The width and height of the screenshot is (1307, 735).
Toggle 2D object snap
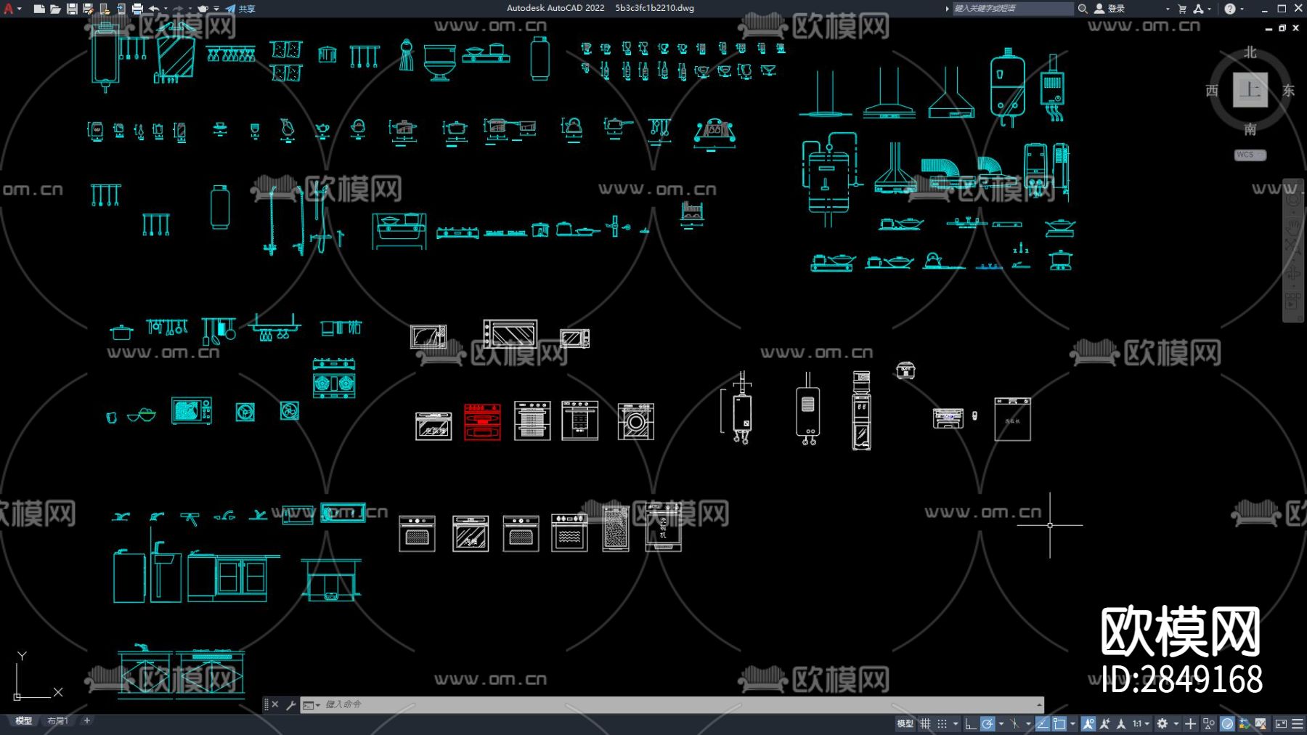point(1059,724)
